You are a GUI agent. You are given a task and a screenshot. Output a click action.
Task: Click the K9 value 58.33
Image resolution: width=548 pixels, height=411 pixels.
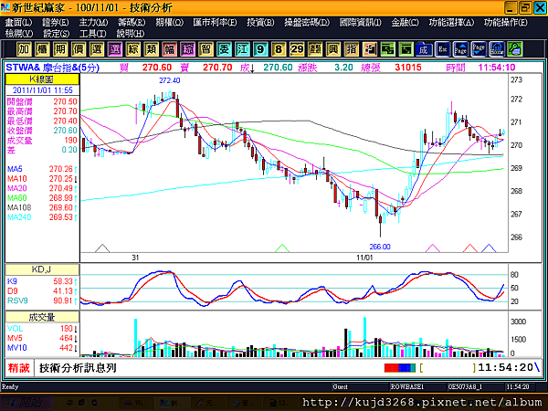(63, 281)
